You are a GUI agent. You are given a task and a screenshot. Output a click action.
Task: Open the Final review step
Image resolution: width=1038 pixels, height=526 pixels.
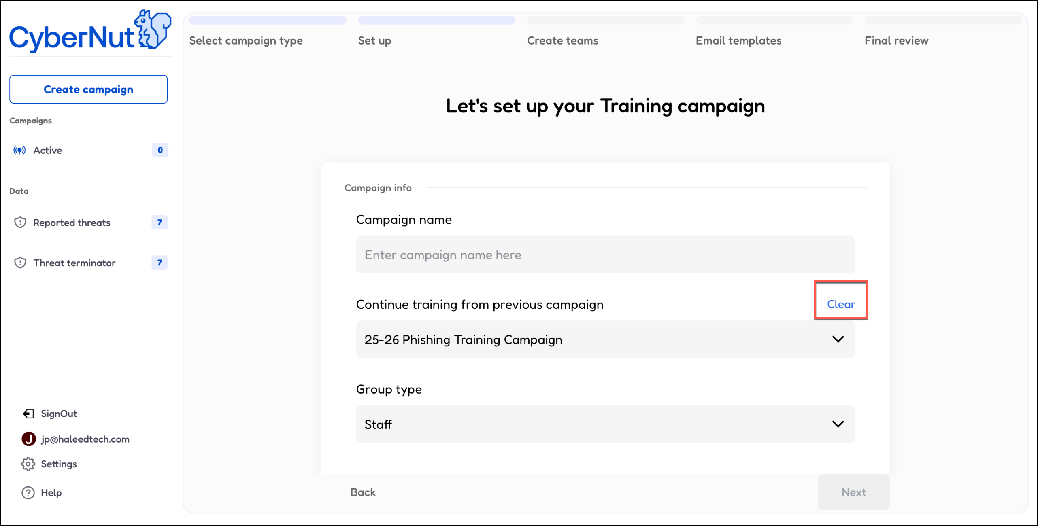pos(896,40)
